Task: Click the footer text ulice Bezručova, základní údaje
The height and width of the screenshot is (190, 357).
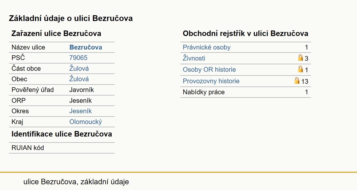Action: click(76, 181)
